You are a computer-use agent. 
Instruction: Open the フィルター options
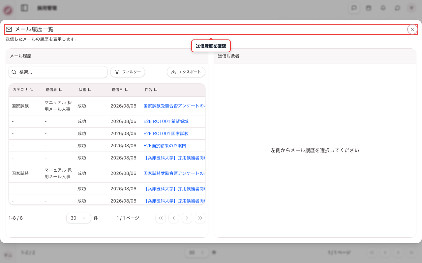[x=128, y=72]
